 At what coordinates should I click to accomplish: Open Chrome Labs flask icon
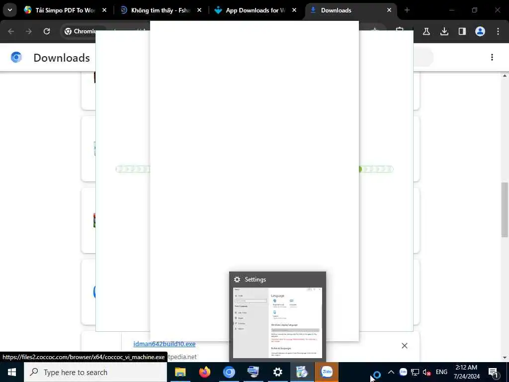pos(426,31)
